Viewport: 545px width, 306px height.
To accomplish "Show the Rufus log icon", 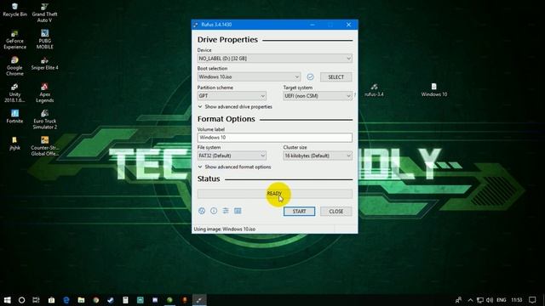I will [238, 211].
